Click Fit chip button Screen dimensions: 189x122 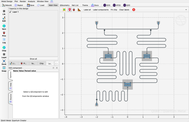click(114, 10)
